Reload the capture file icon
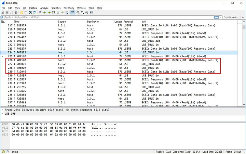Screen dimensions: 246x154 pyautogui.click(x=35, y=13)
